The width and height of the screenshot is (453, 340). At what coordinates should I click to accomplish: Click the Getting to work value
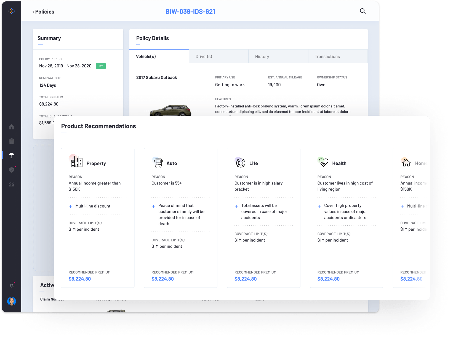pyautogui.click(x=230, y=85)
